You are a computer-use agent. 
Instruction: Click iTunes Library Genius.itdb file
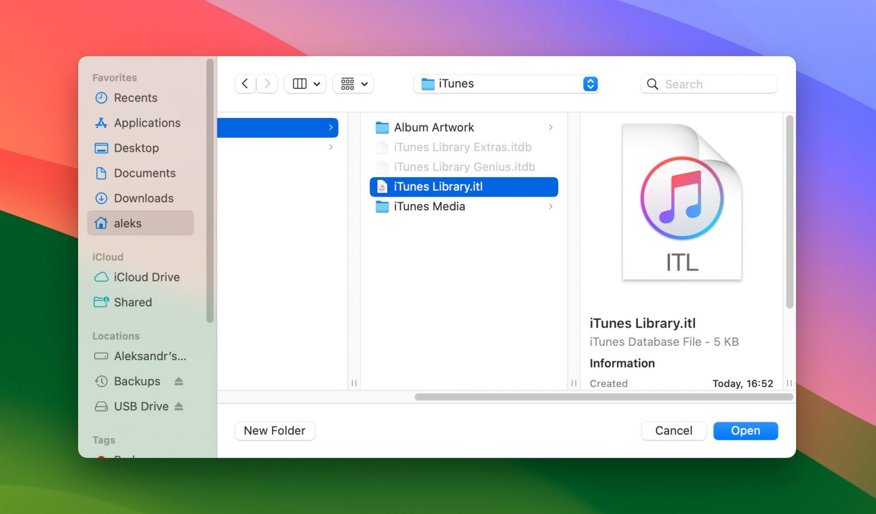point(464,167)
